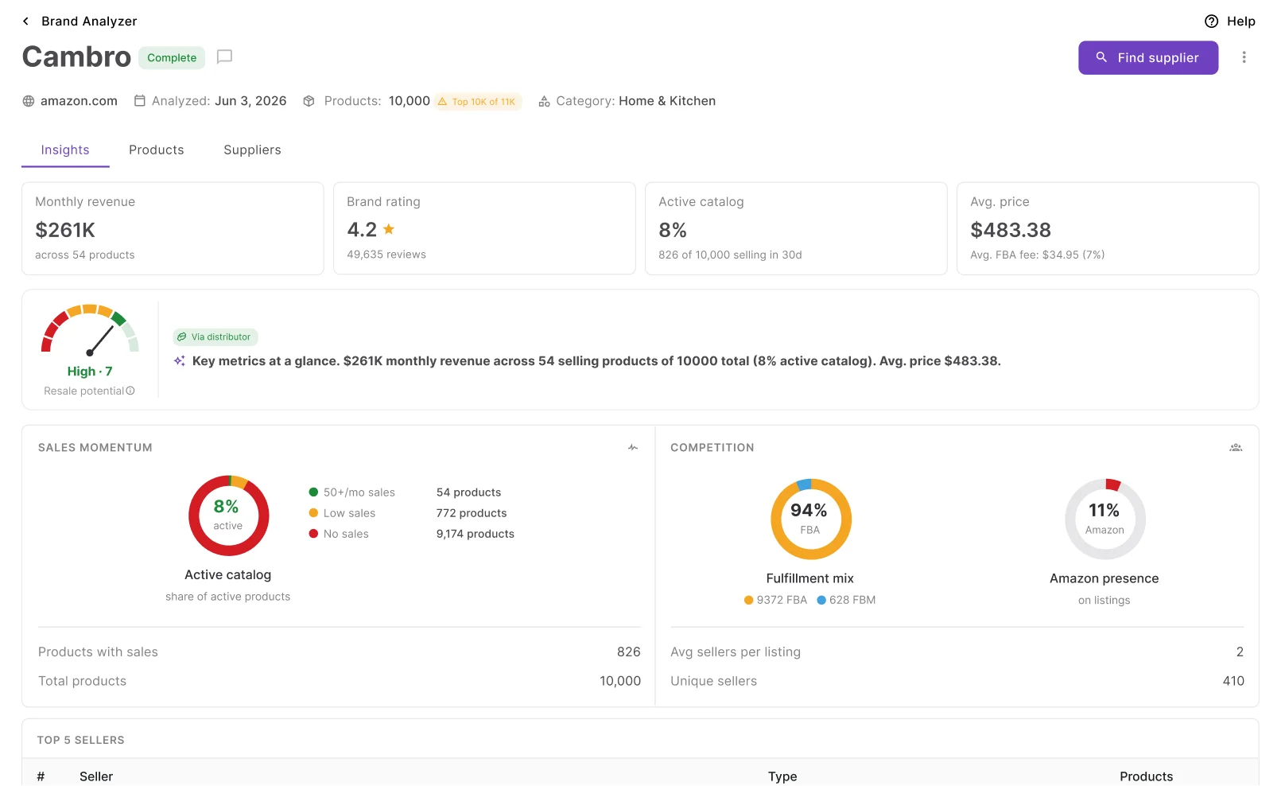This screenshot has width=1285, height=786.
Task: Click the warning icon in Top 10K badge
Action: tap(442, 102)
